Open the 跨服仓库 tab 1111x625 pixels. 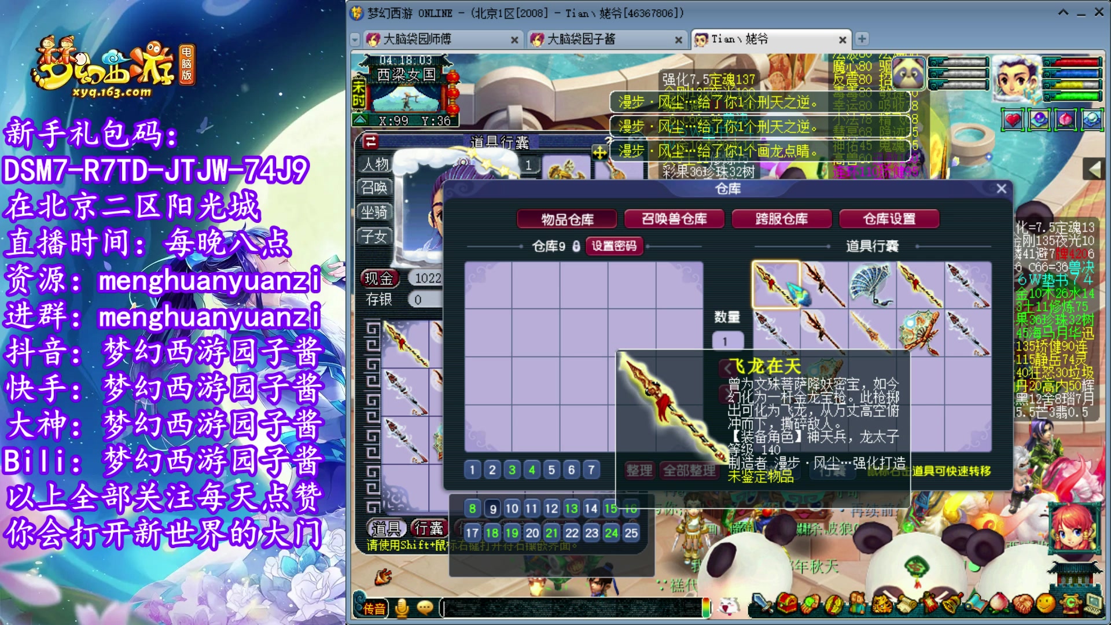point(781,219)
